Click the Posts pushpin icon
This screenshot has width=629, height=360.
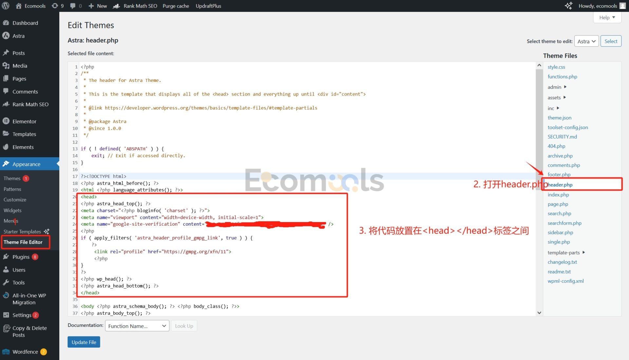coord(6,53)
